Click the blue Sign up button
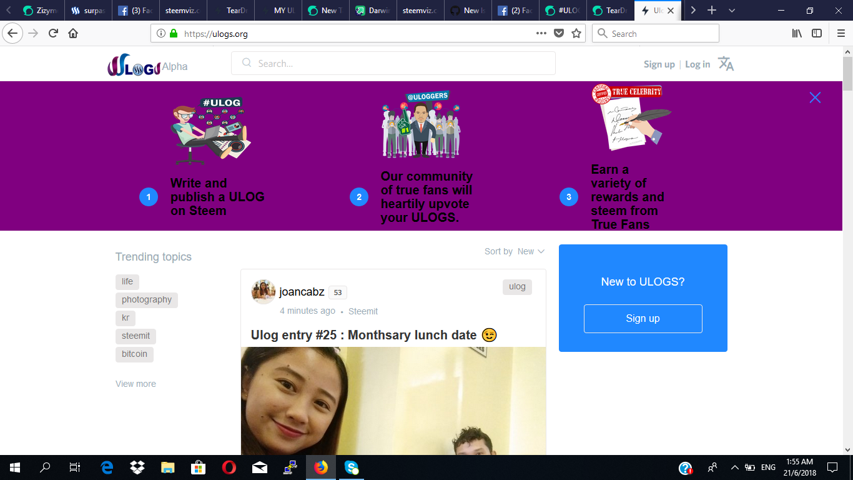This screenshot has height=480, width=853. pyautogui.click(x=643, y=318)
